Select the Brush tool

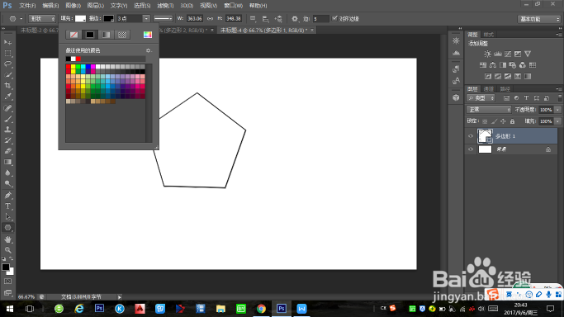[x=7, y=119]
